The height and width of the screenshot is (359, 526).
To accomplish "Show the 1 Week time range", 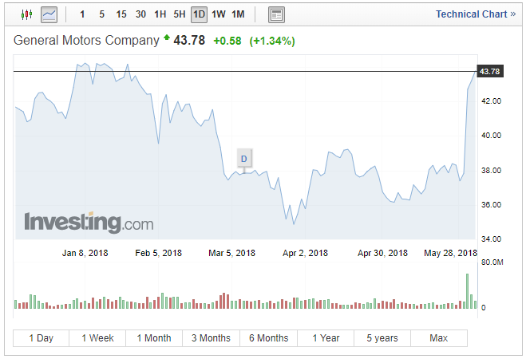I will coord(97,338).
